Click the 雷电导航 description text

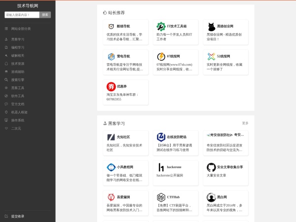pyautogui.click(x=125, y=67)
